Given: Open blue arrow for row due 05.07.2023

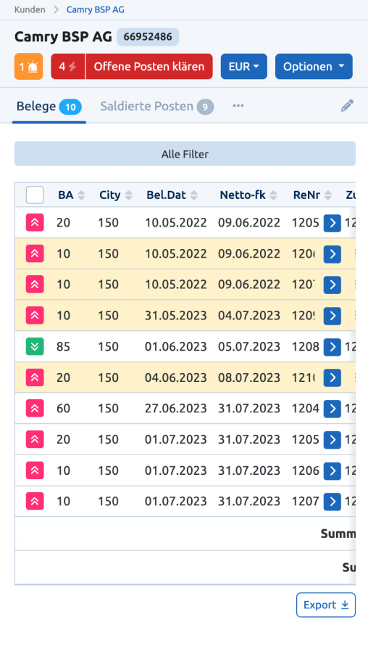Looking at the screenshot, I should coord(333,346).
